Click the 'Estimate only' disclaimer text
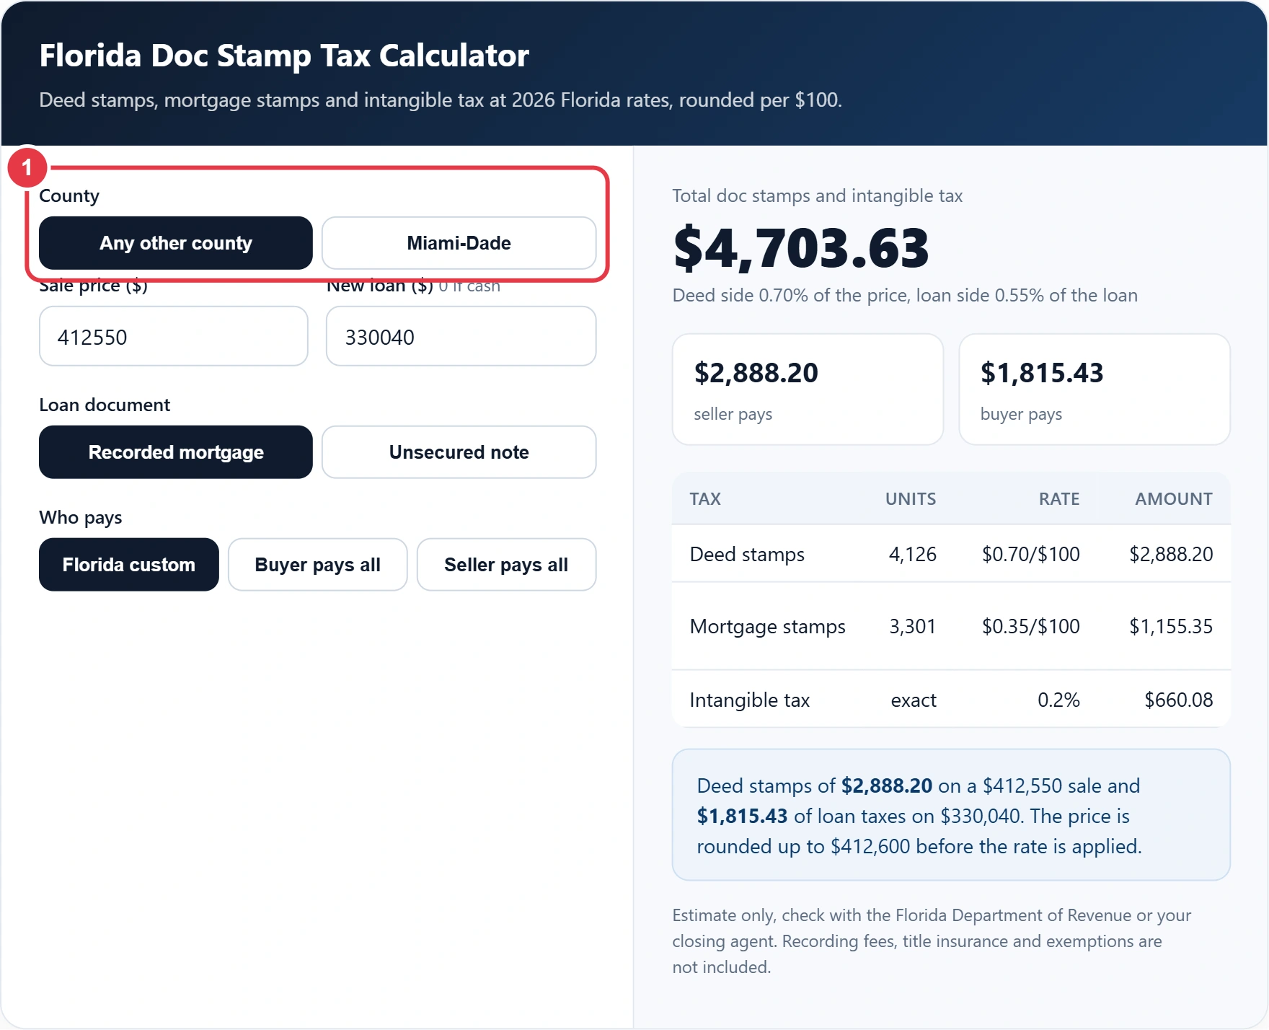The width and height of the screenshot is (1269, 1030). (x=932, y=941)
